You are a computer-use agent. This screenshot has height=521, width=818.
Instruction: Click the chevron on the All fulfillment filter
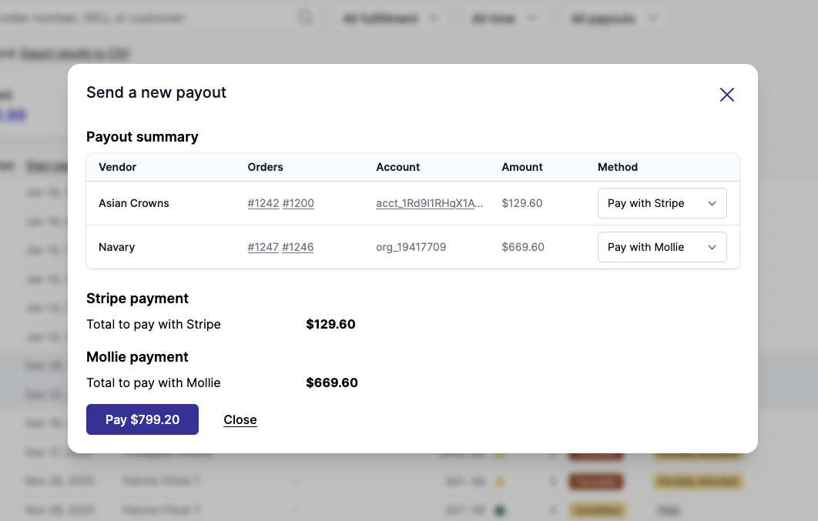coord(434,18)
